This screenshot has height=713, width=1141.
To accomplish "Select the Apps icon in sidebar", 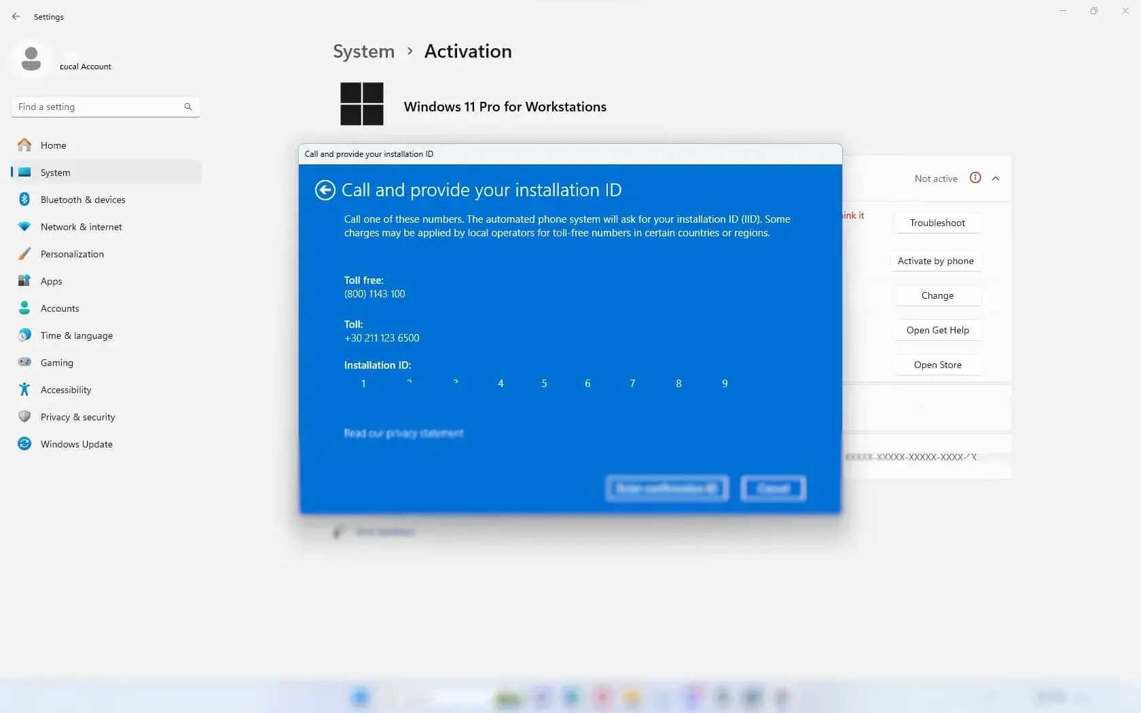I will [24, 280].
